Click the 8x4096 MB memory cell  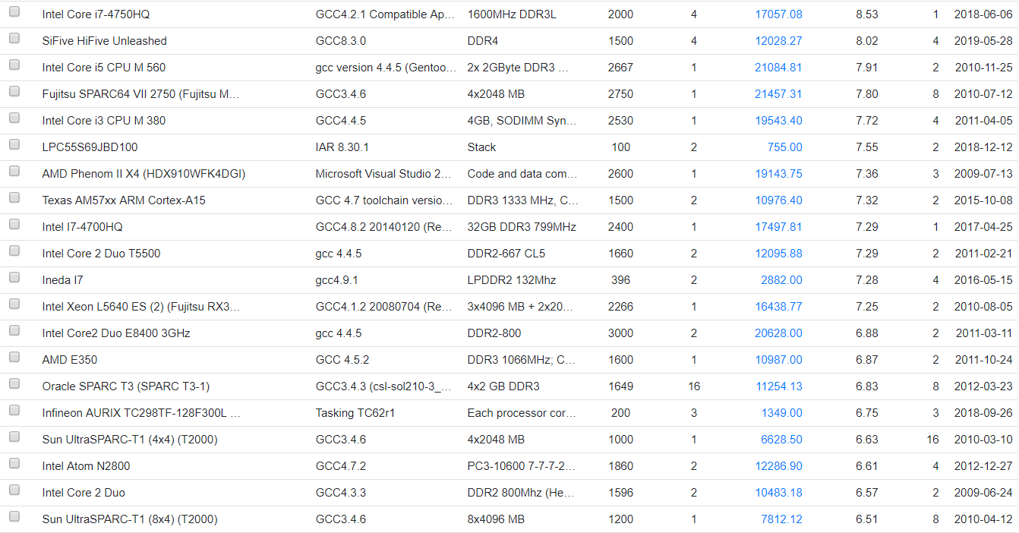pyautogui.click(x=496, y=519)
